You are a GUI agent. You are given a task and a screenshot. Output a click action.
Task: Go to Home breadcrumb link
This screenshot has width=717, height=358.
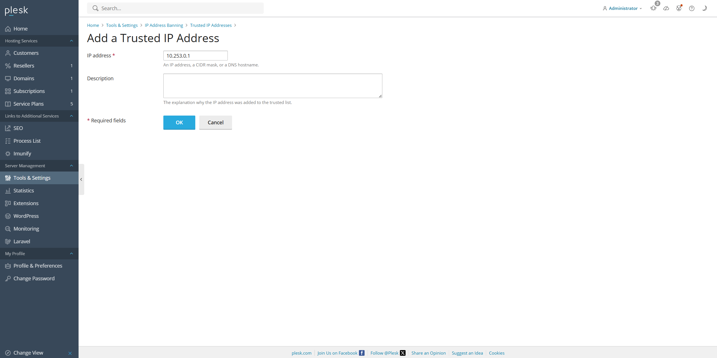click(x=93, y=25)
